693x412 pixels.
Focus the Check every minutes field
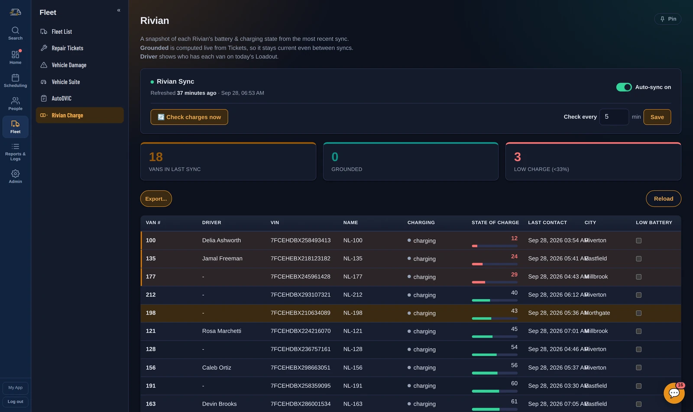(614, 117)
